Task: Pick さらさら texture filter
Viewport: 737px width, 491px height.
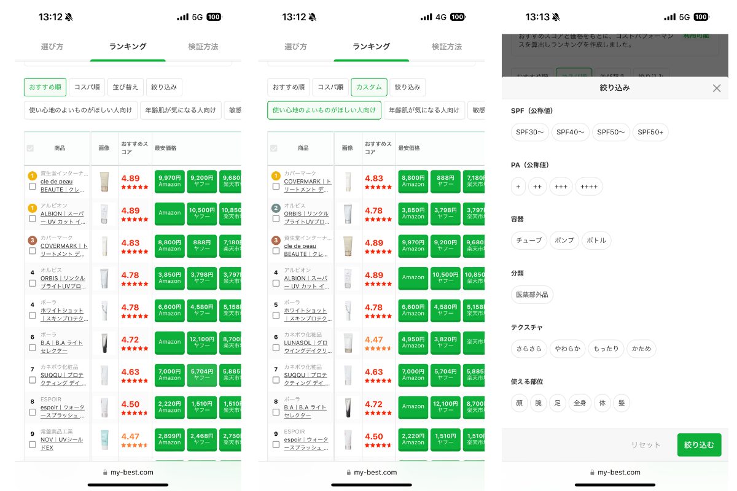Action: click(x=529, y=349)
